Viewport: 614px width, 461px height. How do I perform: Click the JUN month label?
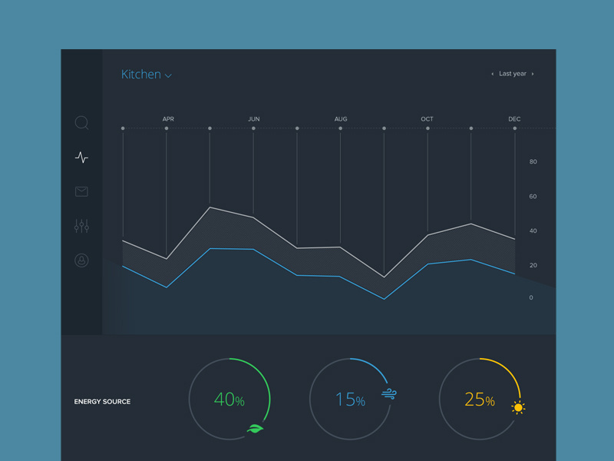coord(254,119)
